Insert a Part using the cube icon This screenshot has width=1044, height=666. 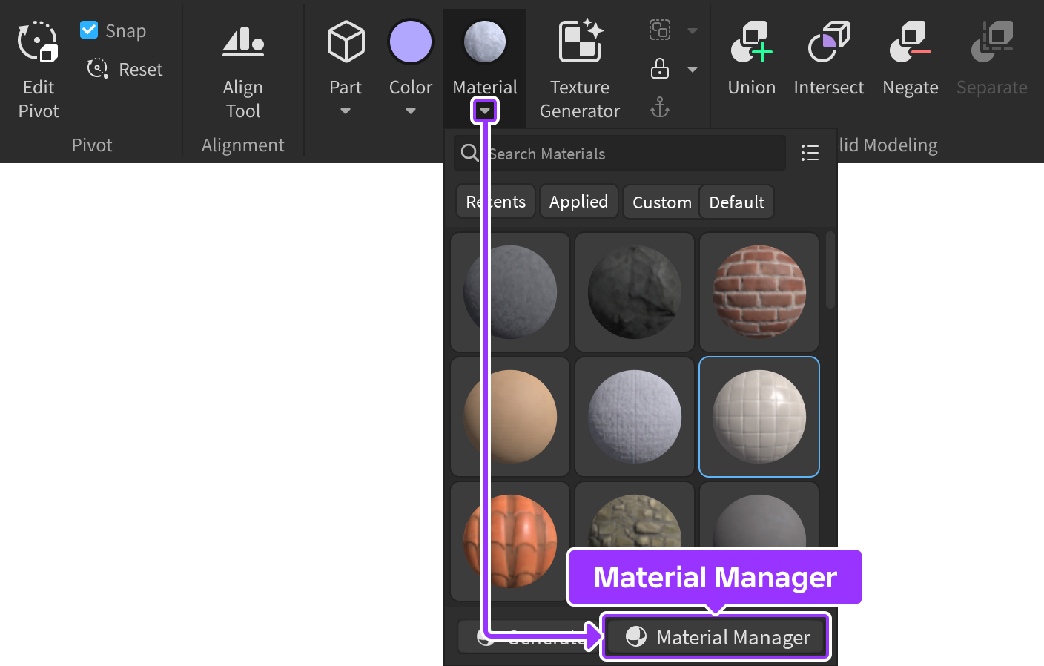[x=346, y=42]
